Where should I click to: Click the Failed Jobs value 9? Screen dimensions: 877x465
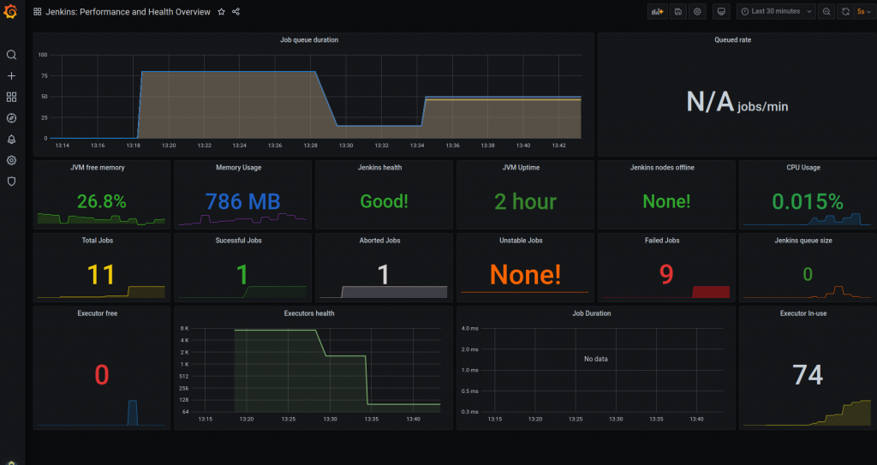click(665, 274)
